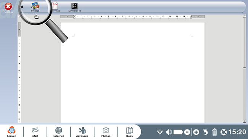Click the speaker volume icon
This screenshot has height=139, width=248.
(169, 132)
